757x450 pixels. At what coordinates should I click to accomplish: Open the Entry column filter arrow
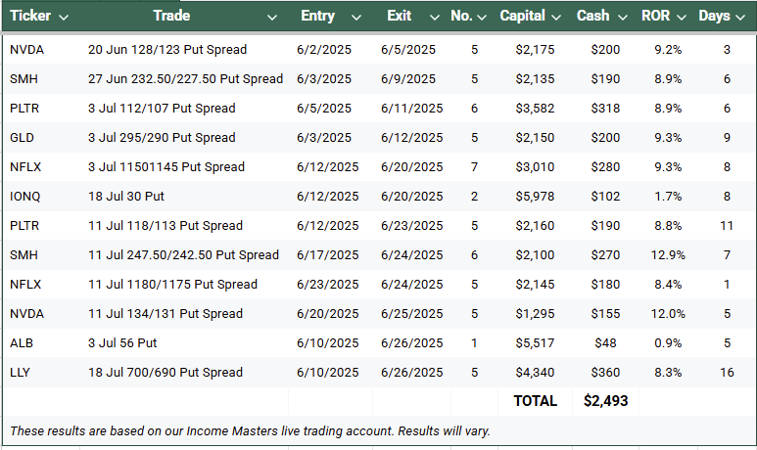pos(356,18)
